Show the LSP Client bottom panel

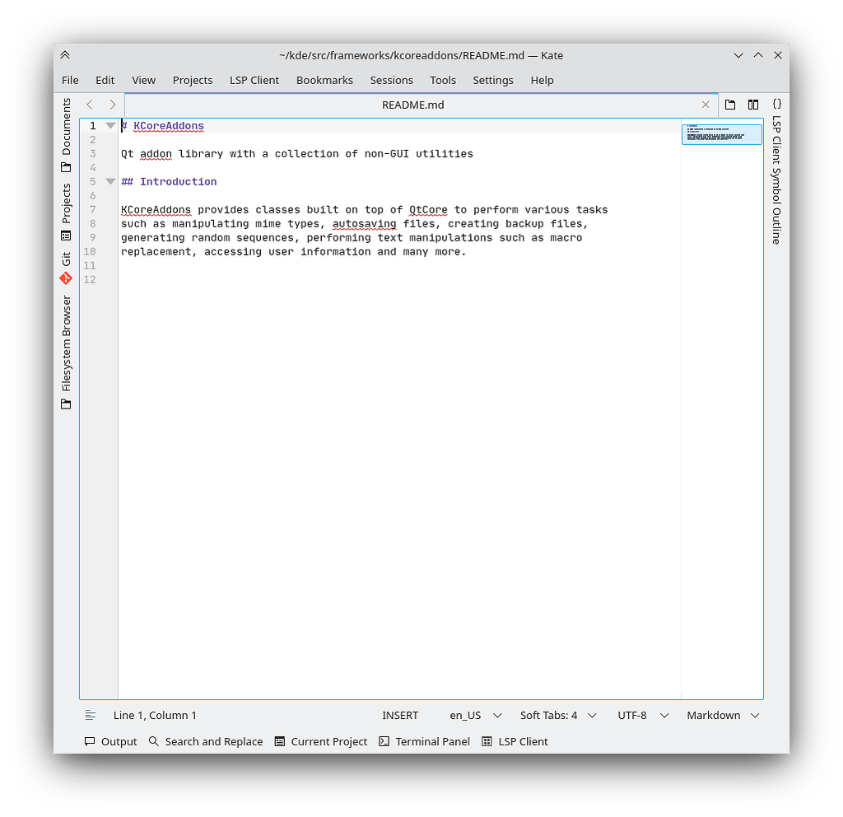point(515,741)
